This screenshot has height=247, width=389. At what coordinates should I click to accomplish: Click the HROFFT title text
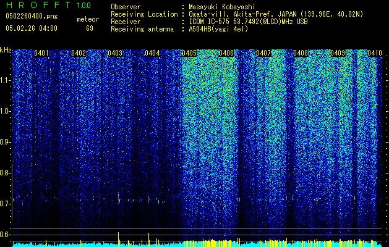pos(39,5)
